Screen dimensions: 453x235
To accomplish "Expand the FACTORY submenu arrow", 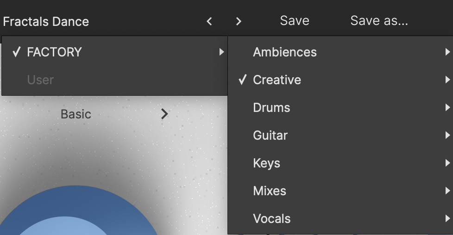I will 221,52.
